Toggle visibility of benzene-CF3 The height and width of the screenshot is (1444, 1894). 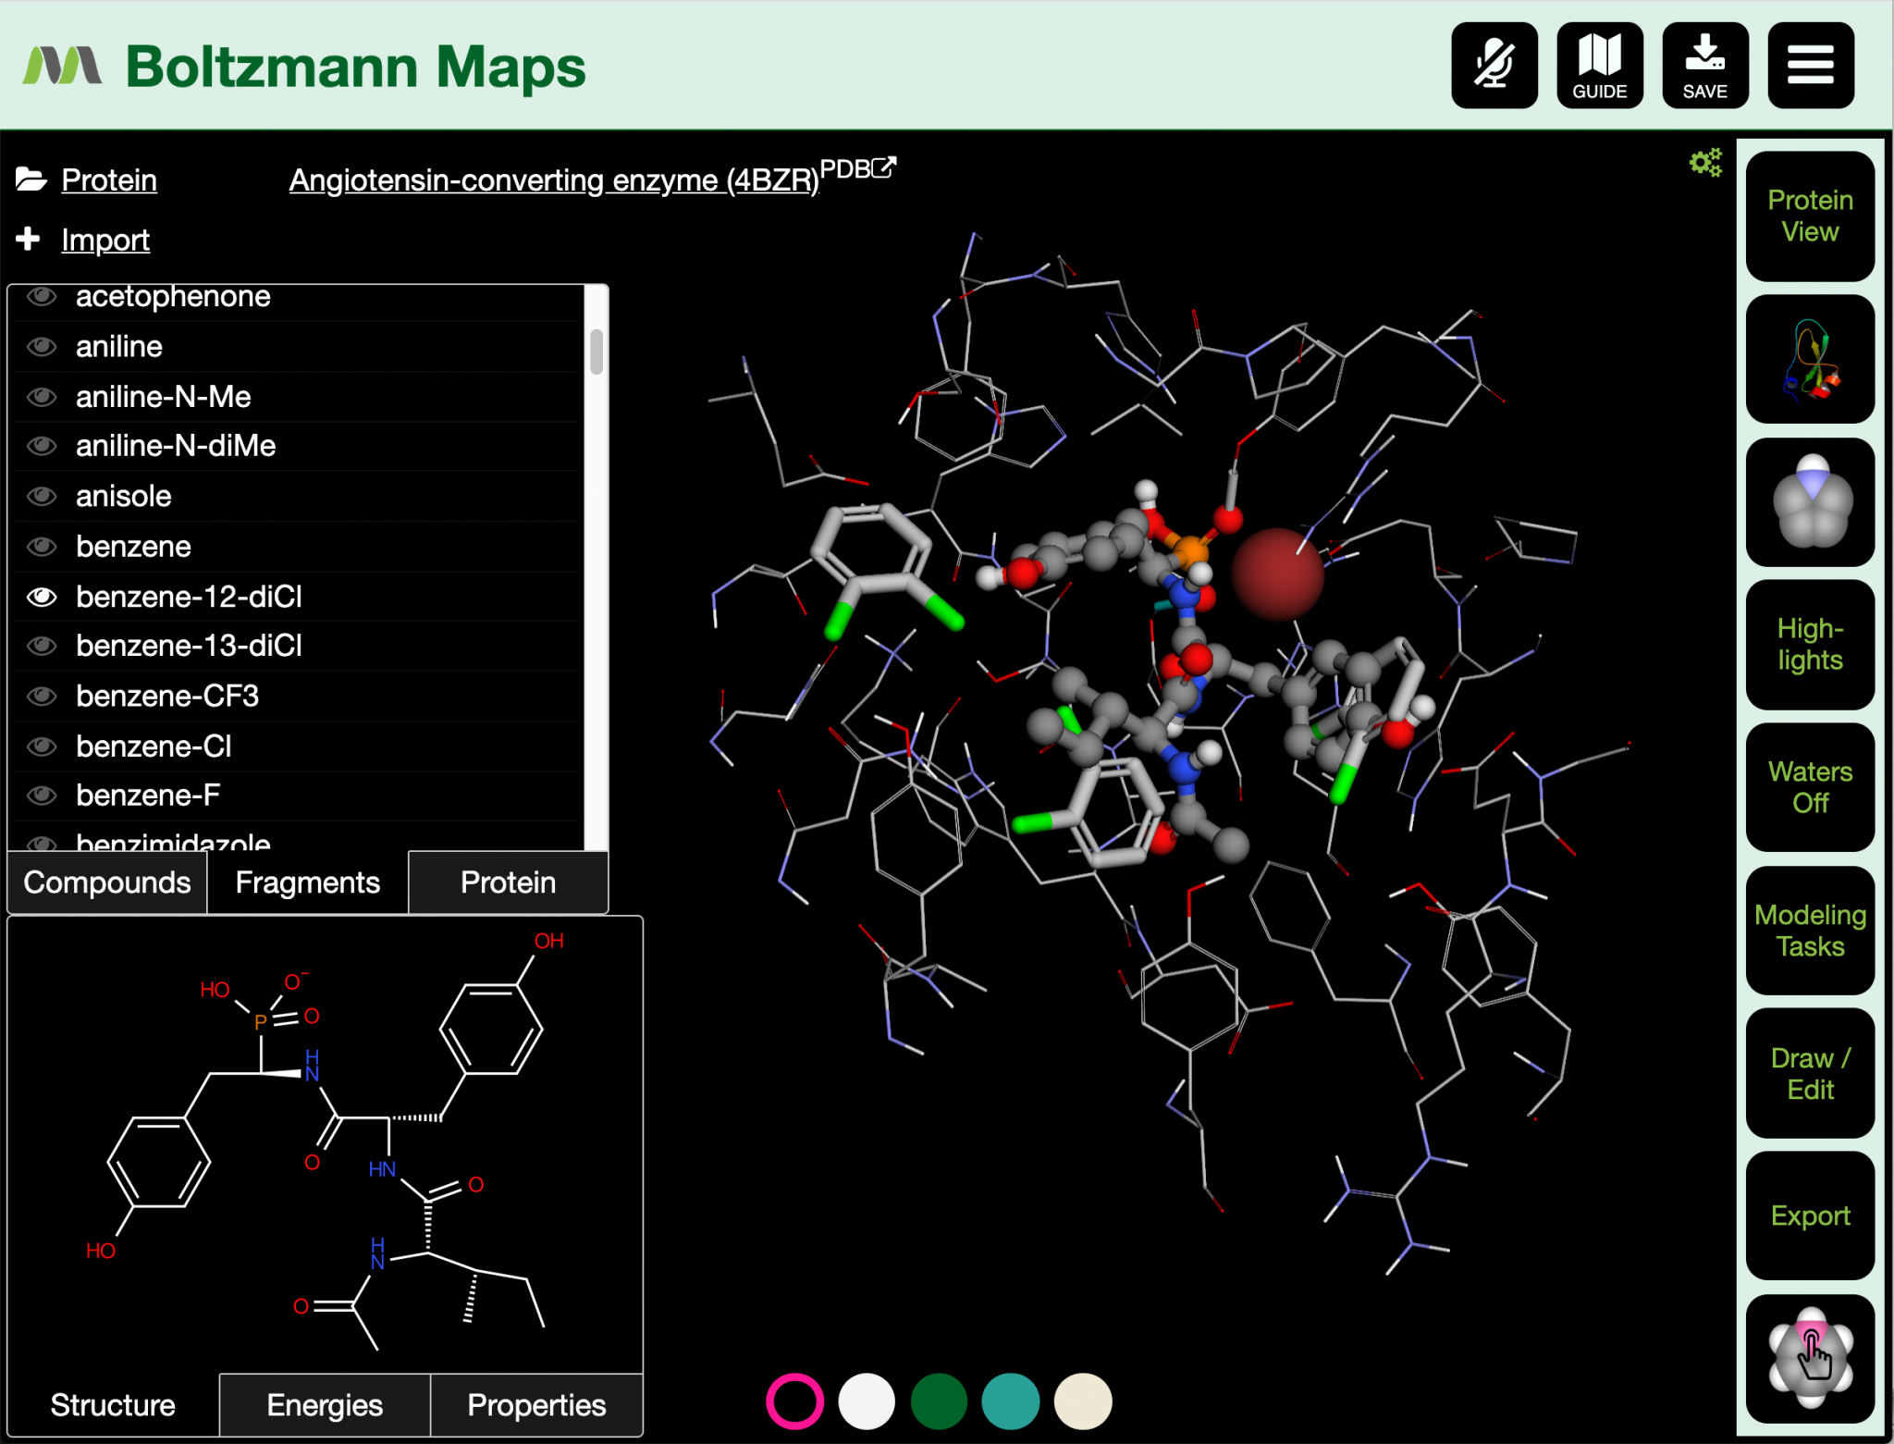coord(41,696)
